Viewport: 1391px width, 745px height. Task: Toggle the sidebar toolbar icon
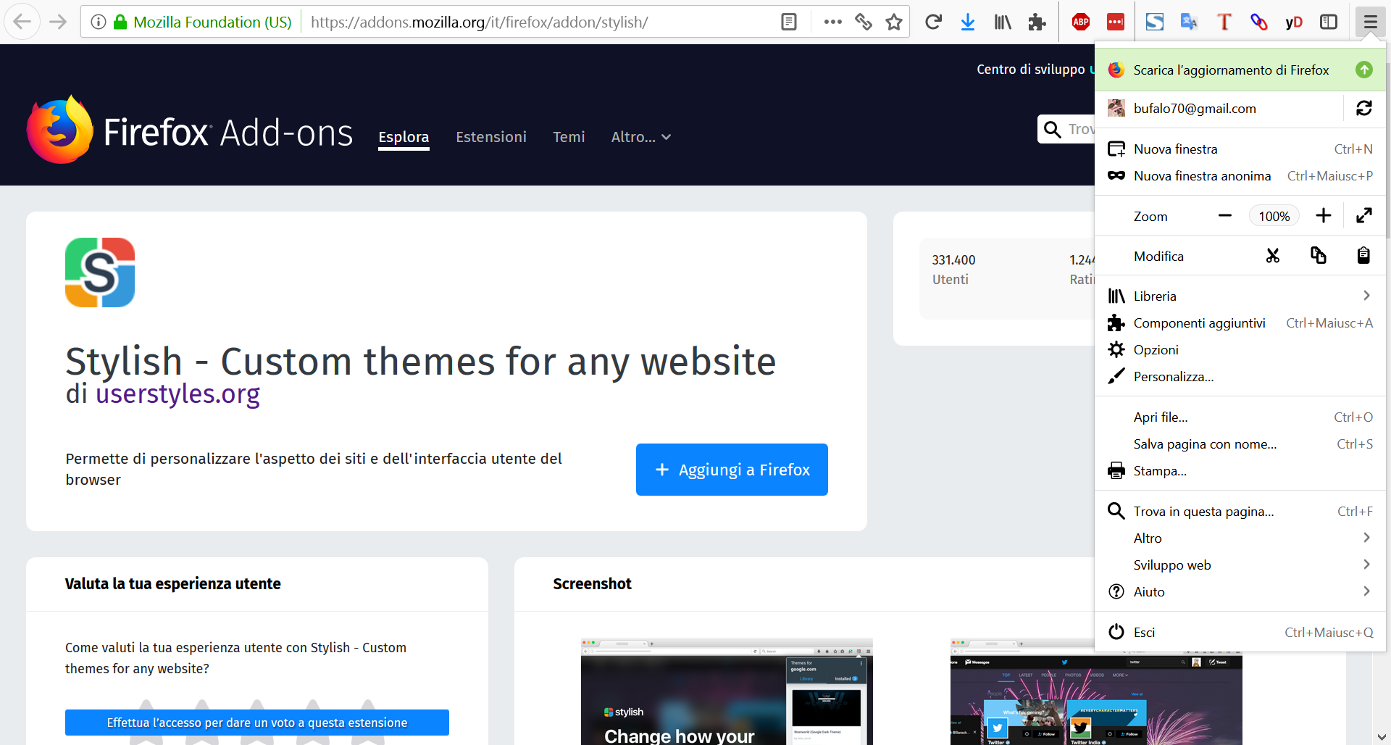pos(1329,22)
